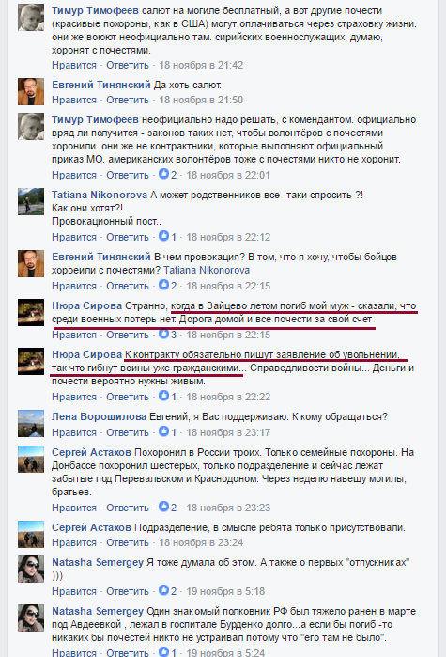Click like icon with count 3 on Нюра Сирова's comment
The height and width of the screenshot is (657, 446).
tap(163, 334)
